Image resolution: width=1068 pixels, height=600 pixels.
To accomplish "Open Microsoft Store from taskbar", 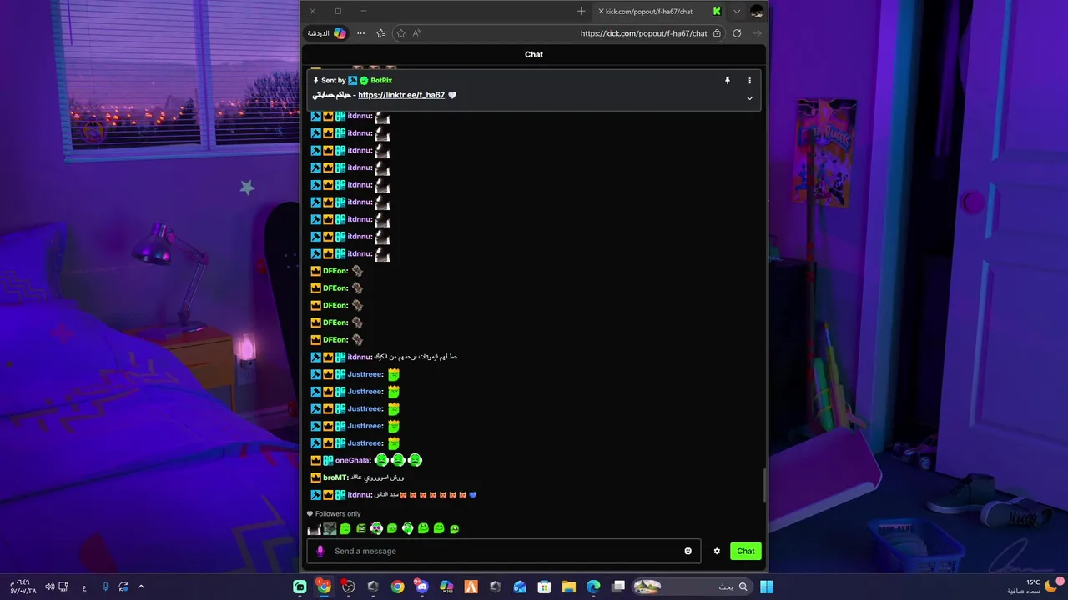I will [x=544, y=587].
